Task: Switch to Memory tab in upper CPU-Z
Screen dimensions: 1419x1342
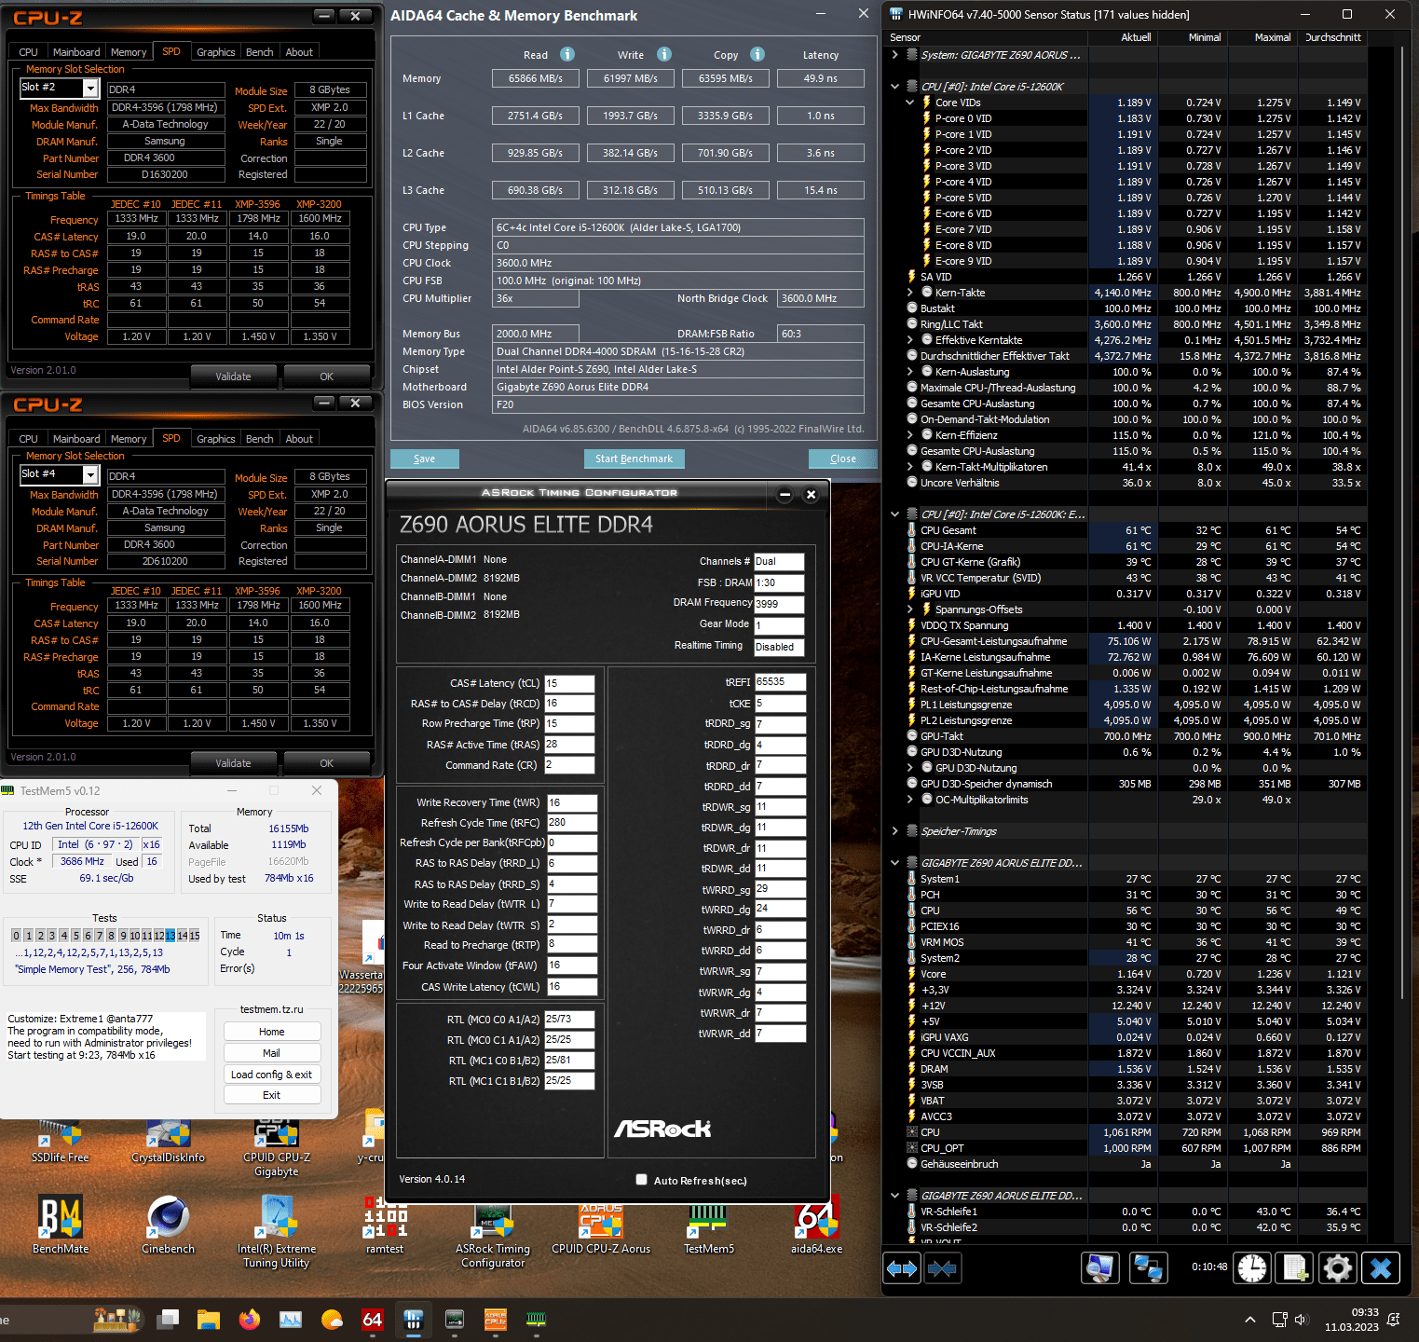Action: [x=129, y=52]
